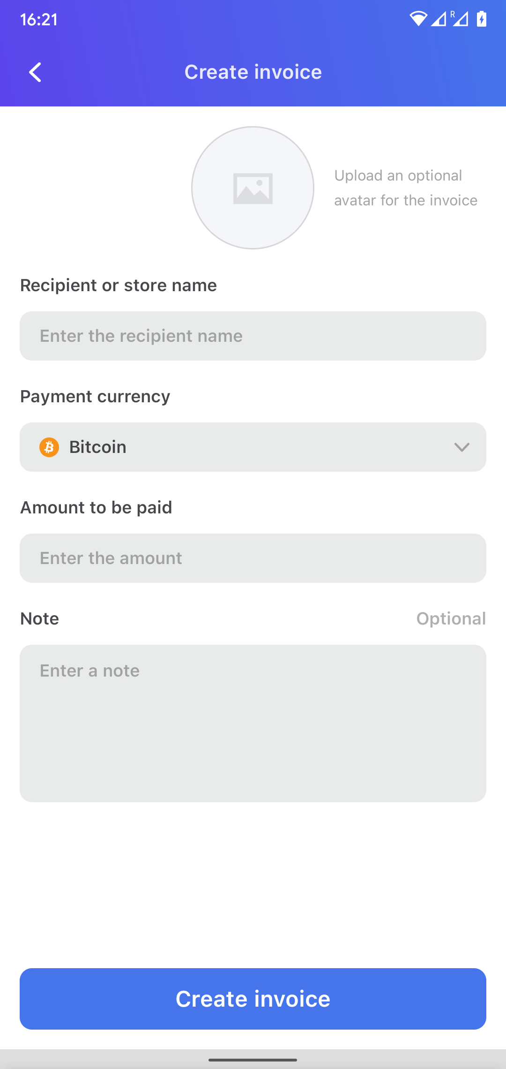Tap the image placeholder icon in avatar circle

(253, 188)
